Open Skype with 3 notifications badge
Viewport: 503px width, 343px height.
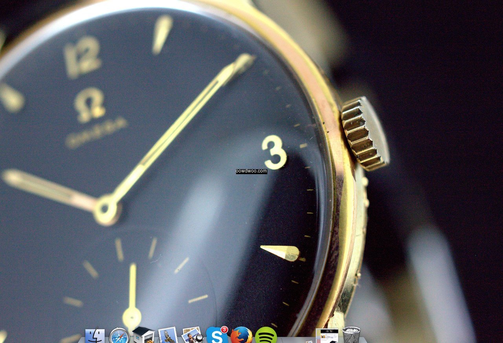(217, 335)
